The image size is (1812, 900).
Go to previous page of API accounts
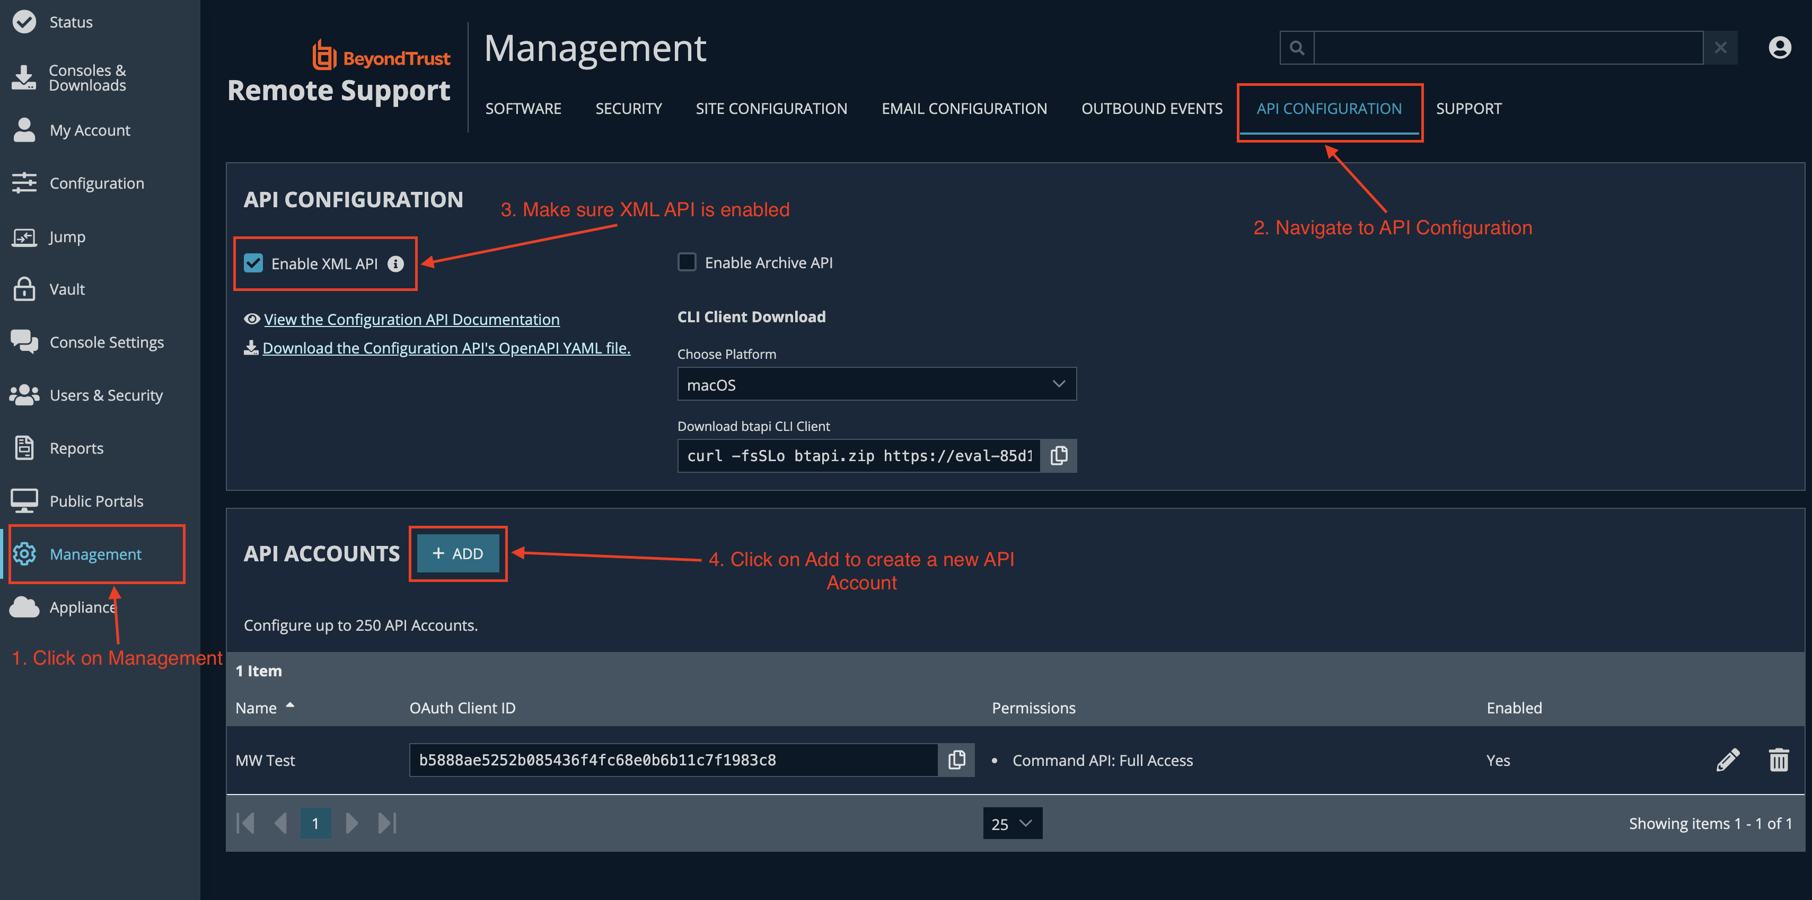pos(280,823)
